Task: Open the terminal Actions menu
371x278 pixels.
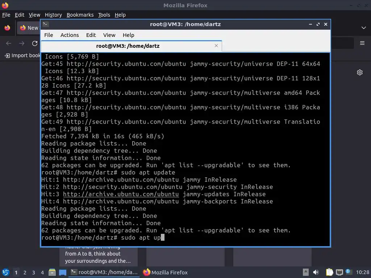Action: [x=70, y=35]
